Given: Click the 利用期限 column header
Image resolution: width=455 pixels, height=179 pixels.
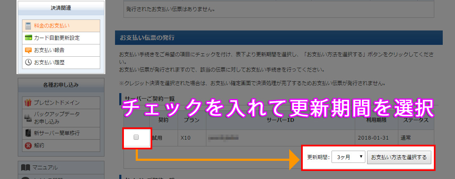Looking at the screenshot, I should click(376, 120).
